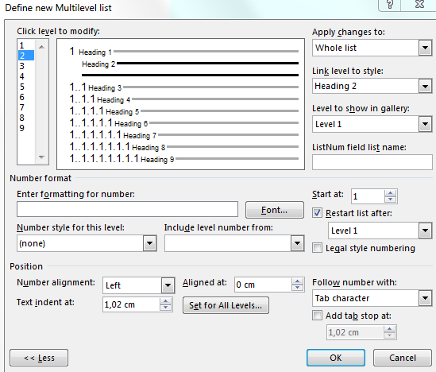
Task: Open the Restart list after level dropdown
Action: coord(425,231)
